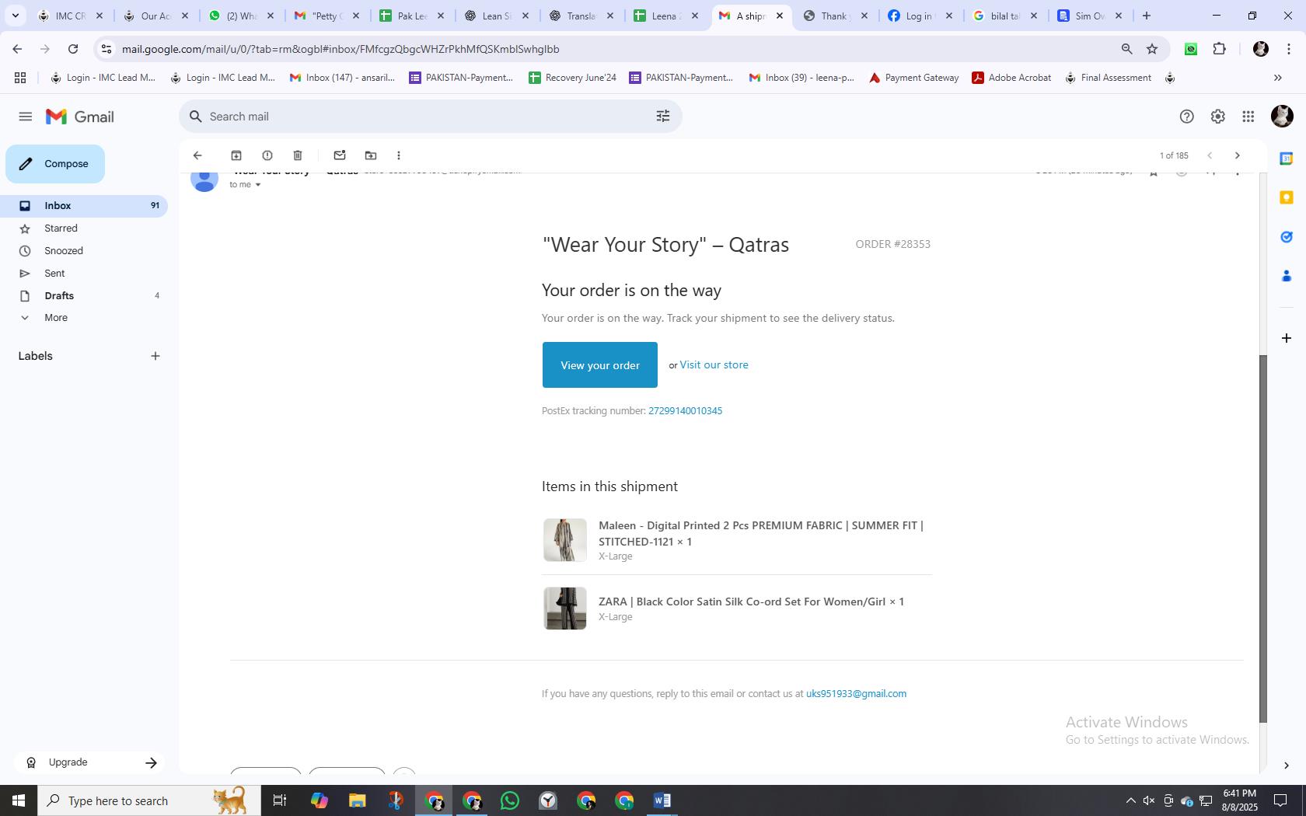Image resolution: width=1306 pixels, height=816 pixels.
Task: Open the Inbox folder
Action: (84, 206)
